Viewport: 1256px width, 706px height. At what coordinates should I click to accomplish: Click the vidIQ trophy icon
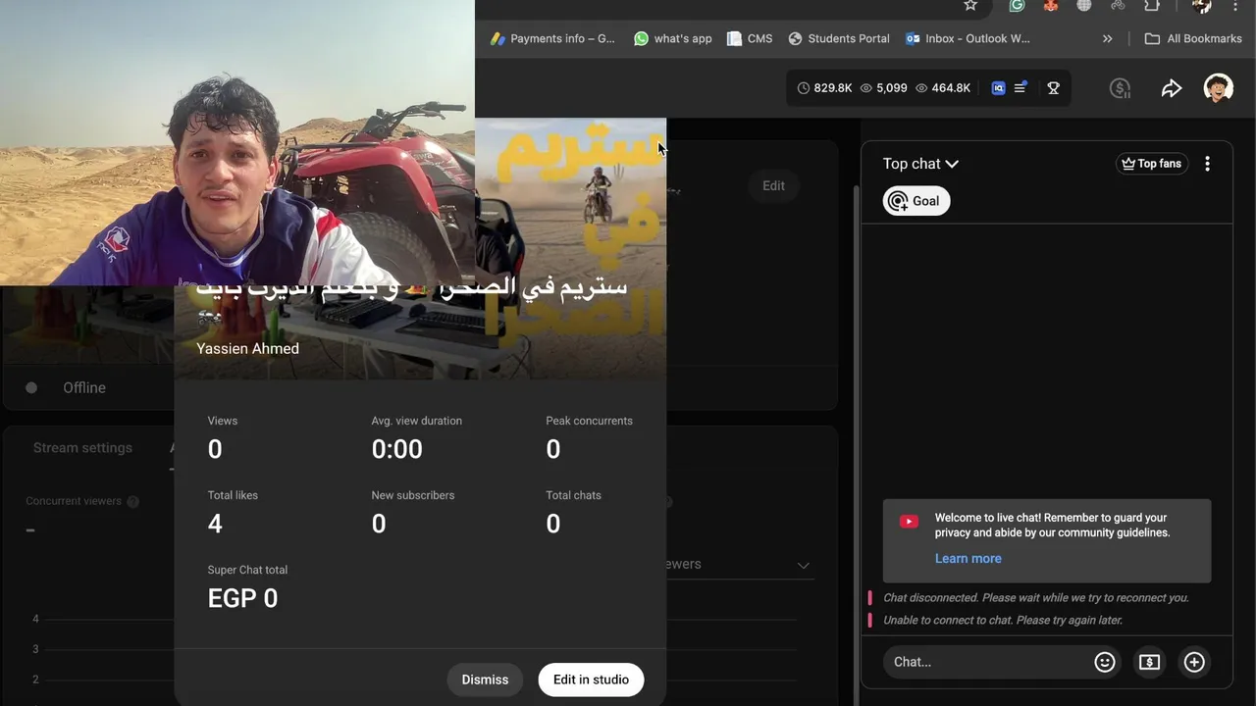1053,88
